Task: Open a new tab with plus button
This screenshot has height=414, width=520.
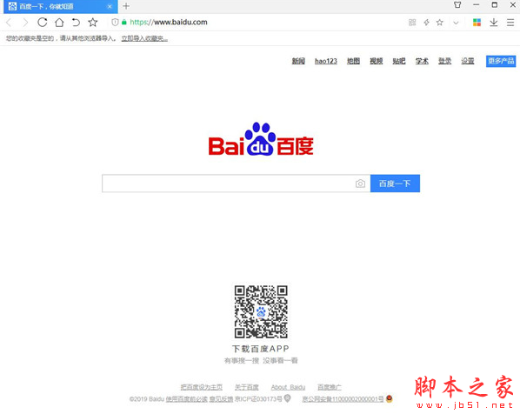Action: (126, 6)
